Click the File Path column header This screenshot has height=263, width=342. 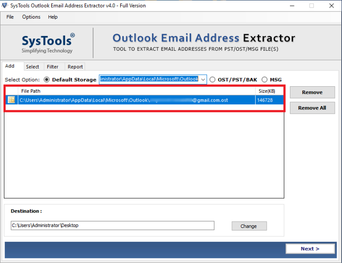(137, 91)
